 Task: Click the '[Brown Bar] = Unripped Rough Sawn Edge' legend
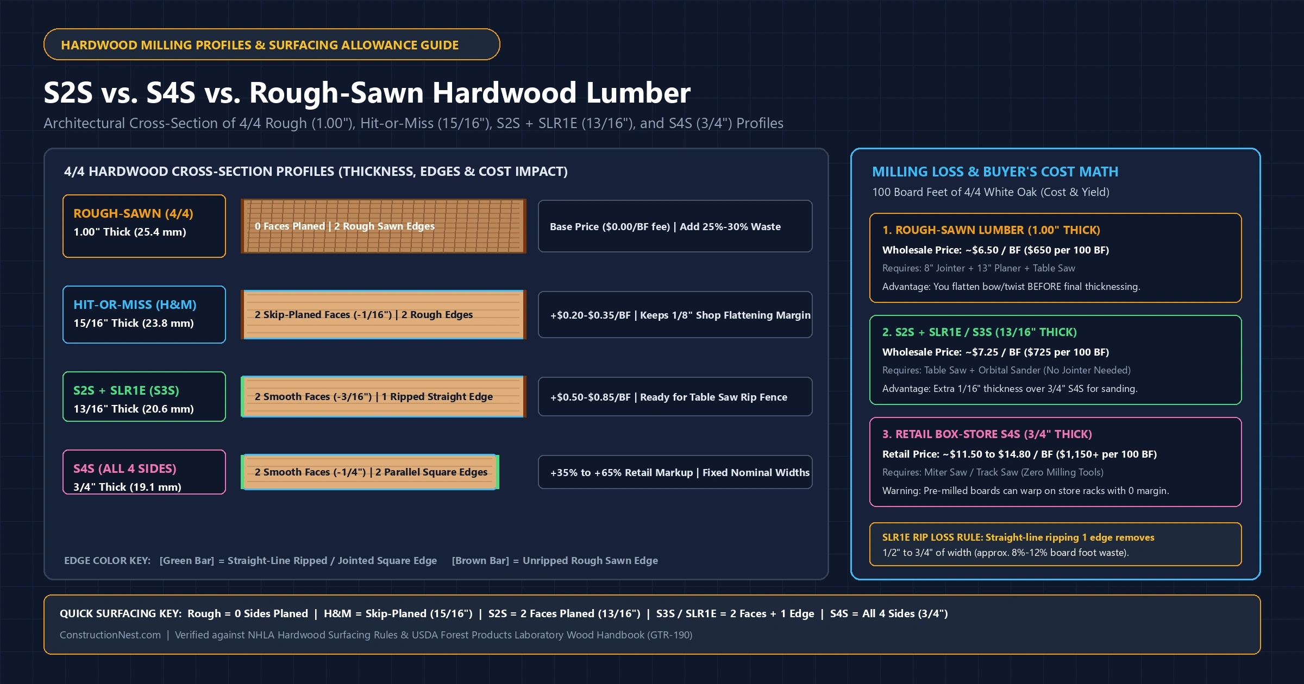tap(555, 560)
